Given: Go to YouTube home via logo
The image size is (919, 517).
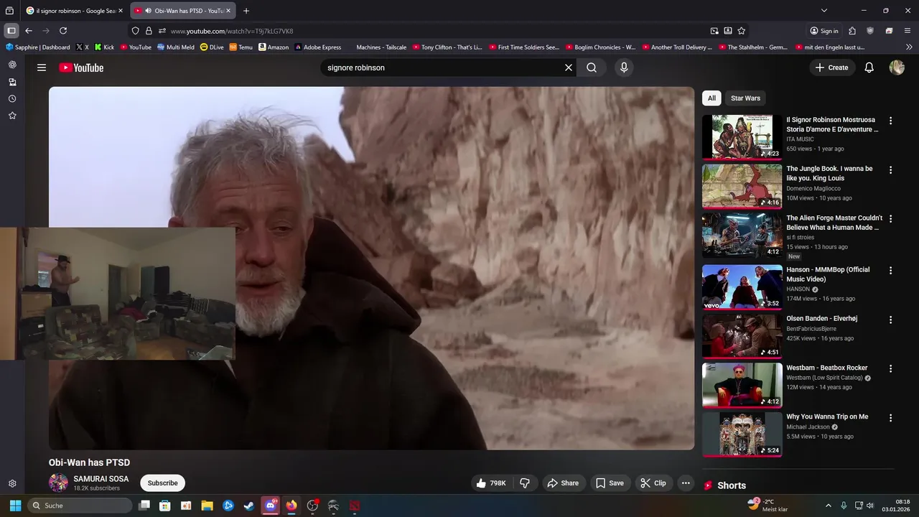Looking at the screenshot, I should coord(81,67).
